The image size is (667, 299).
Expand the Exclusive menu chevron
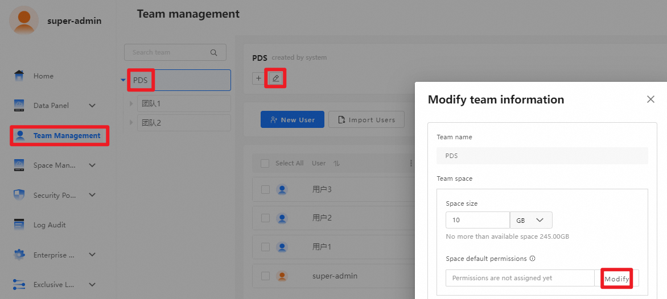click(x=92, y=285)
